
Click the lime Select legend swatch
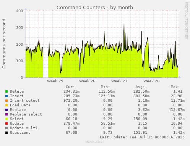point(6,119)
